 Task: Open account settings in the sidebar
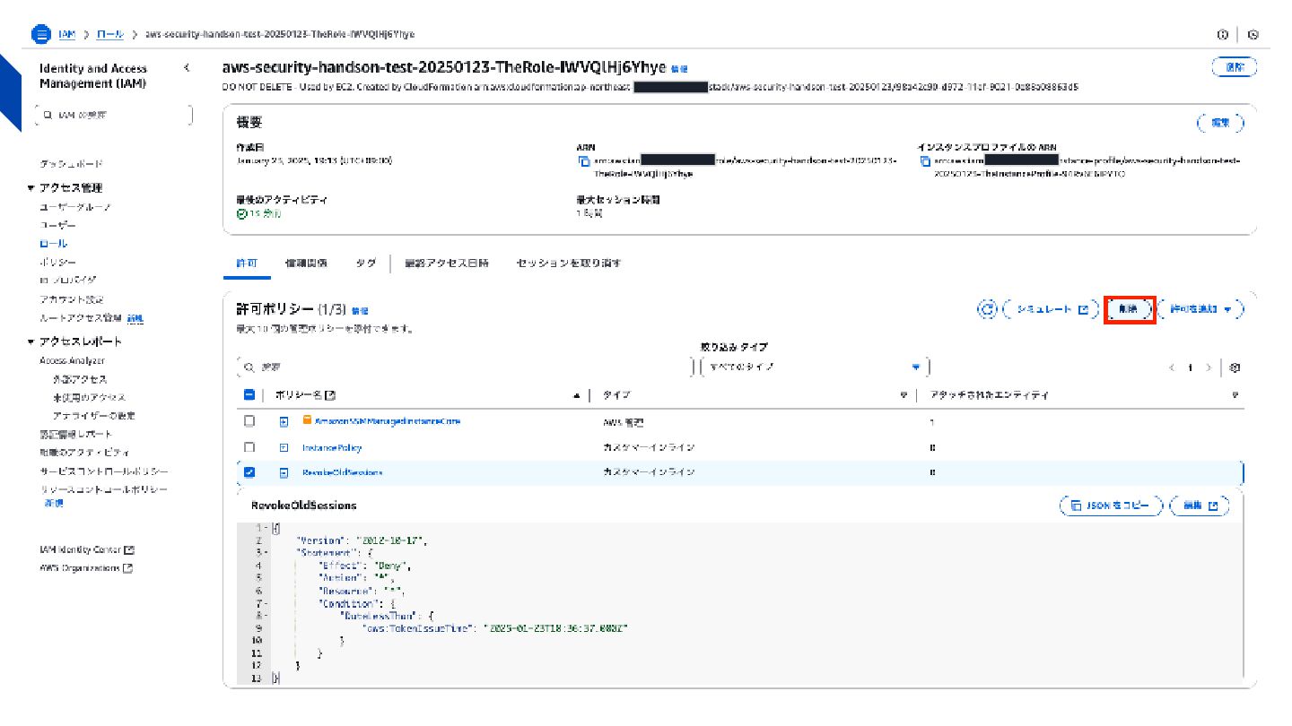[71, 298]
